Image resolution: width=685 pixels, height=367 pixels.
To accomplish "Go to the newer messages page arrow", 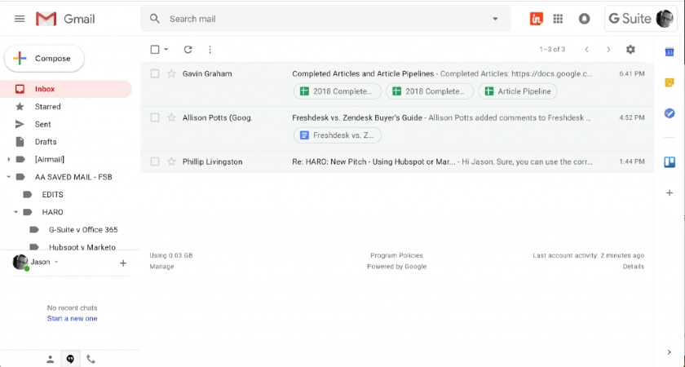I will pos(586,50).
